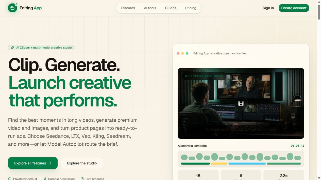Go to Guides in the navigation

point(171,8)
